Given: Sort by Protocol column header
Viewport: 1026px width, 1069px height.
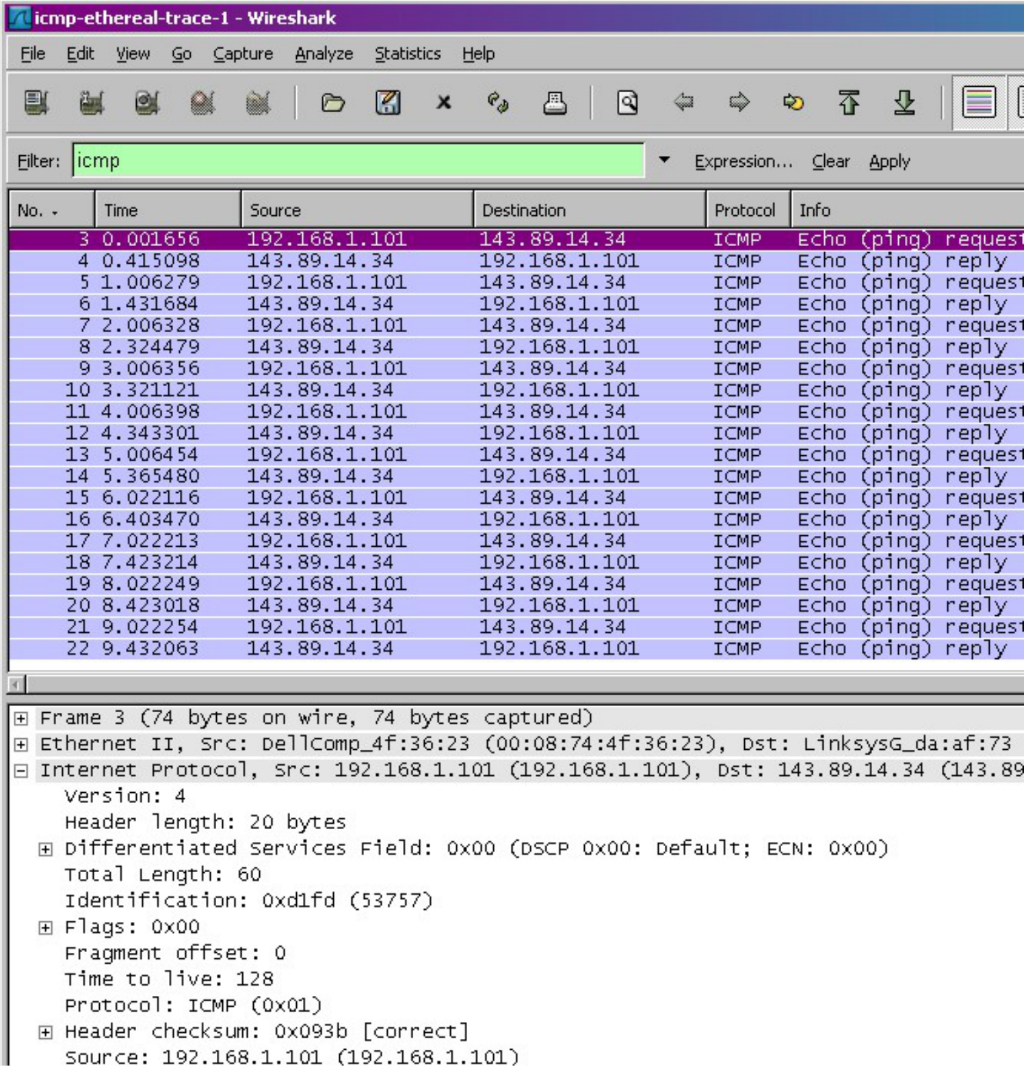Looking at the screenshot, I should click(x=748, y=211).
